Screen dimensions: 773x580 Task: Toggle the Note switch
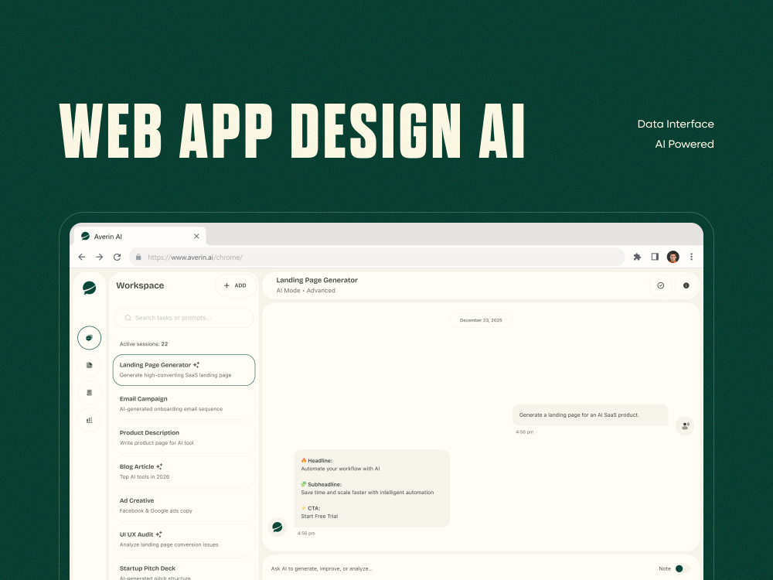(683, 568)
